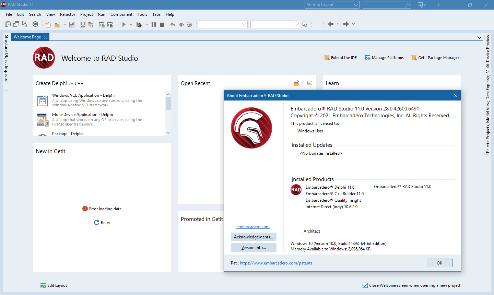Click the scroll down arrow in Create list
Viewport: 494px width, 295px height.
pyautogui.click(x=168, y=133)
